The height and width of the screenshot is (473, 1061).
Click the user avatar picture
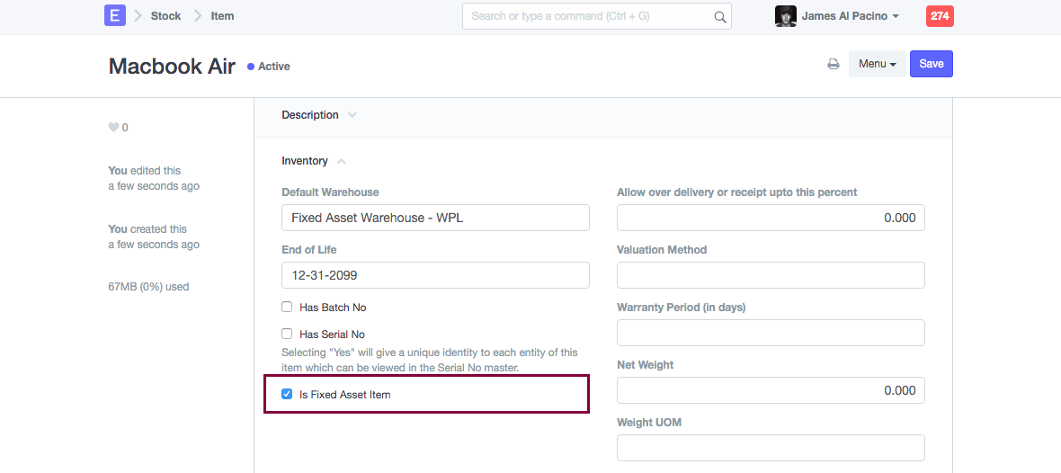tap(785, 16)
